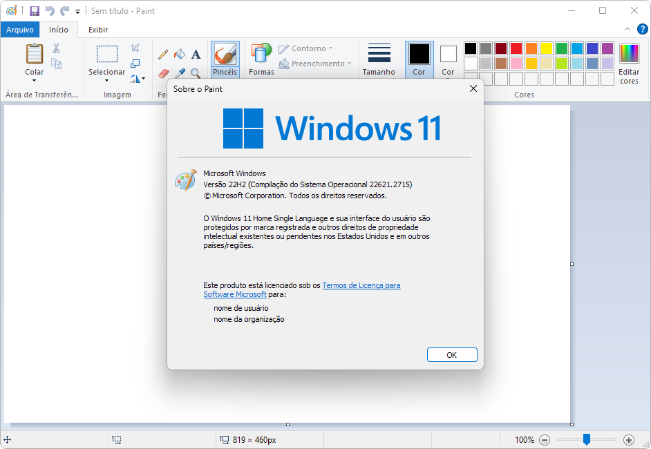Collapse the ribbon with chevron arrow
This screenshot has height=449, width=651.
coord(628,29)
